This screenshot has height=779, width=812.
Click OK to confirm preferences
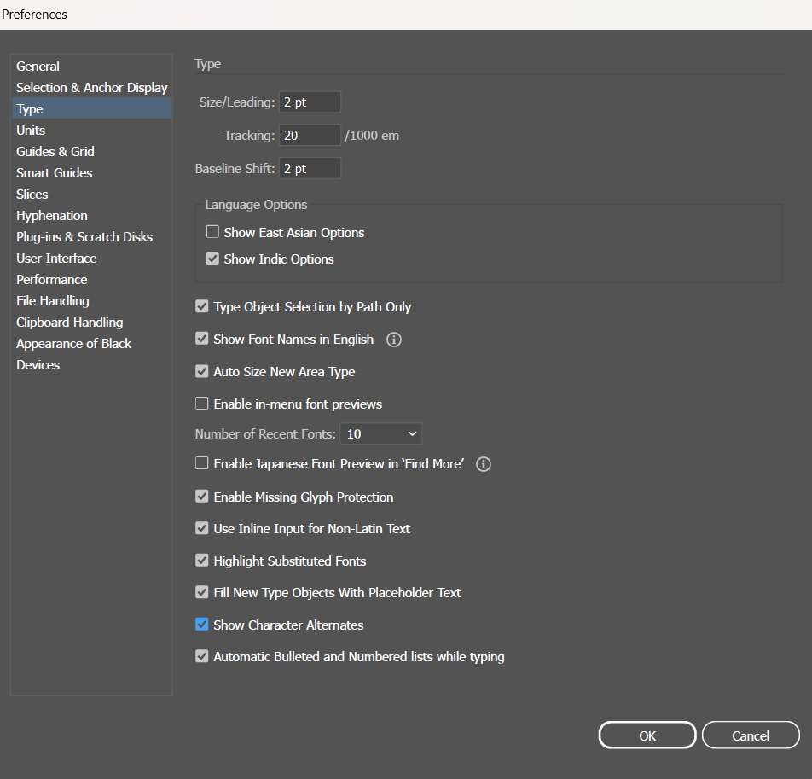pos(647,735)
